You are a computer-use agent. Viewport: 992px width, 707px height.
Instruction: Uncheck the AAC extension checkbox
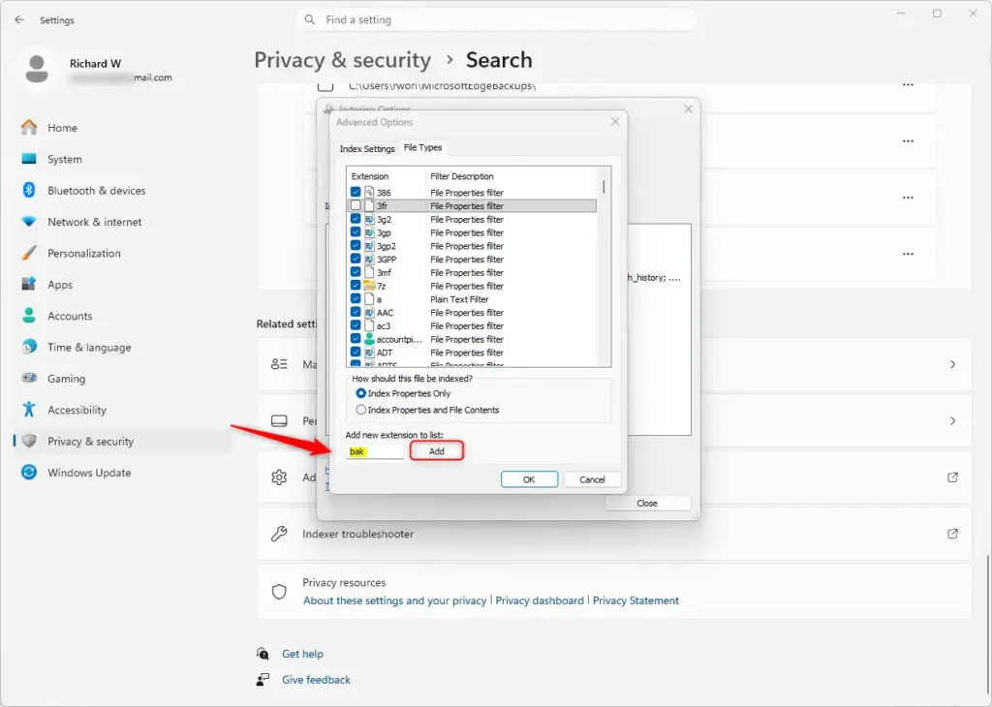[x=356, y=313]
